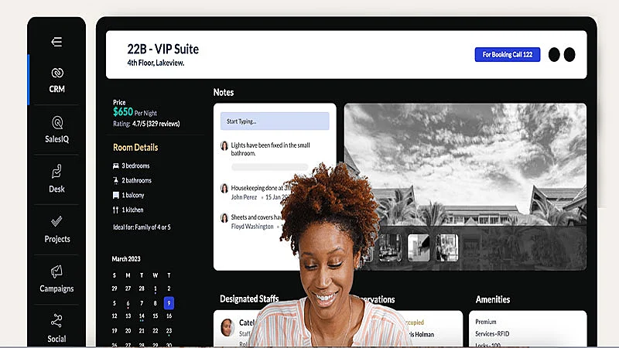
Task: Click the '1 kitchen' text
Action: (132, 210)
